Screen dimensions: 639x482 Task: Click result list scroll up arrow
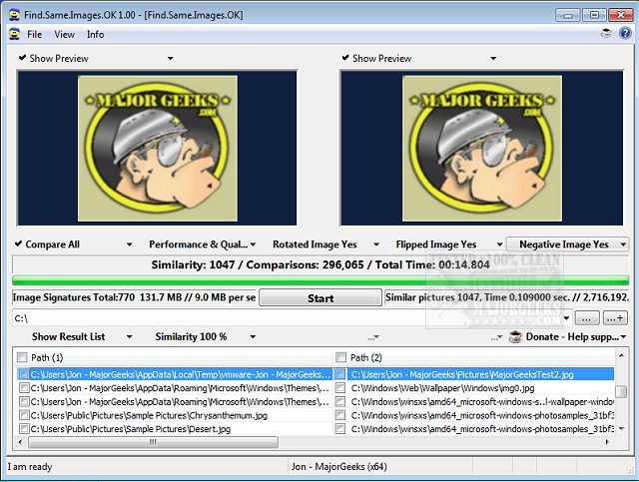621,356
